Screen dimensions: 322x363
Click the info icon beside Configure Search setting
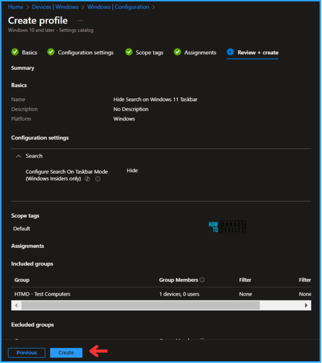[98, 179]
